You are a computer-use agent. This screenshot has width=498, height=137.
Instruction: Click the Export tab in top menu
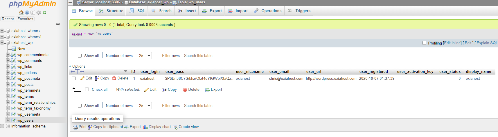tap(212, 11)
